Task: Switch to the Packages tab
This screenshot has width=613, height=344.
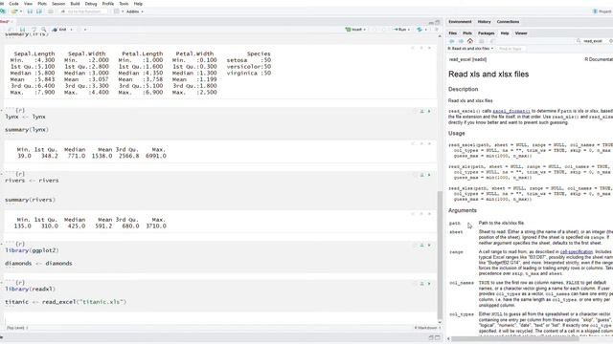Action: tap(486, 33)
